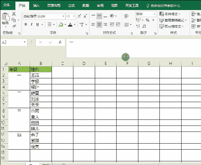Click the Copy icon
Screen dimensions: 201x165
14,20
